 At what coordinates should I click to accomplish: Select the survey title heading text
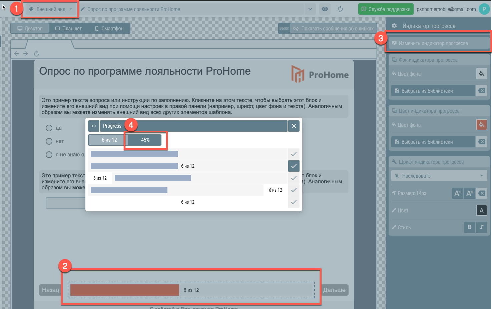click(145, 71)
